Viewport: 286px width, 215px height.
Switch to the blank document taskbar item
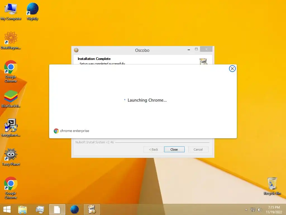click(x=57, y=209)
